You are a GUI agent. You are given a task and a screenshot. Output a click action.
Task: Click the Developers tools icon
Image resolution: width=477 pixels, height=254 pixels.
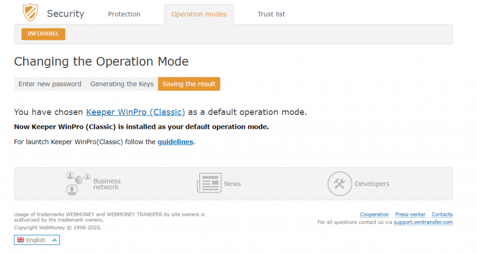340,184
